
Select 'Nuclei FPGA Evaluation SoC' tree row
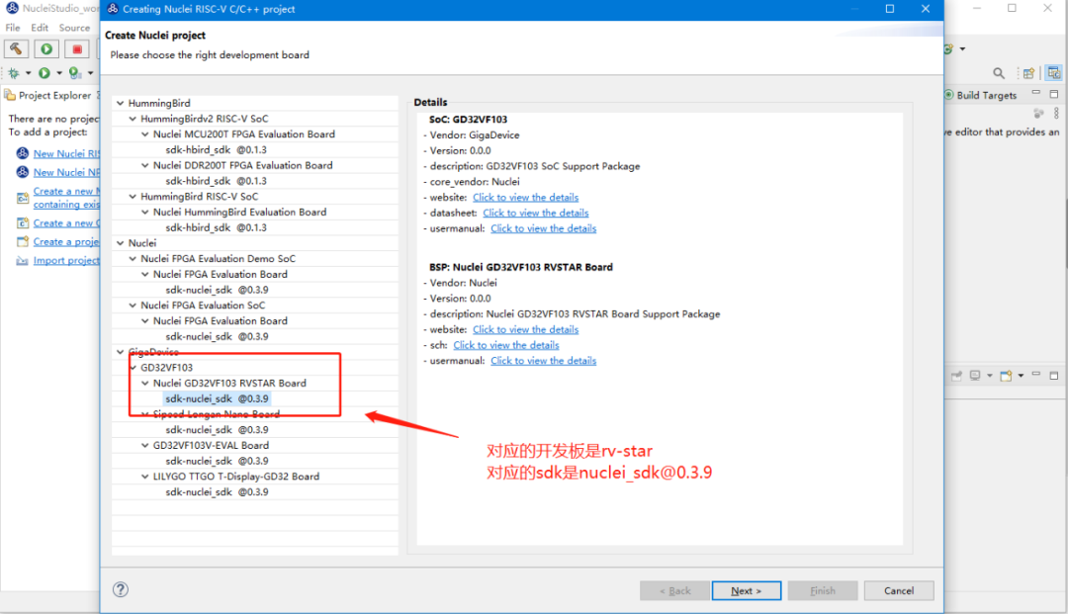(203, 306)
